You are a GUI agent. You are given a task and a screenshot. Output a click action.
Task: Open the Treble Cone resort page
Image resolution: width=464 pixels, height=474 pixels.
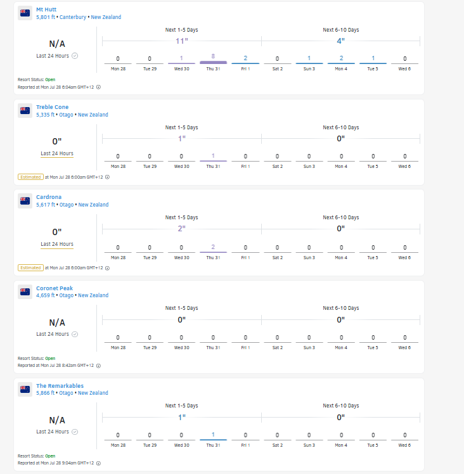click(x=53, y=107)
